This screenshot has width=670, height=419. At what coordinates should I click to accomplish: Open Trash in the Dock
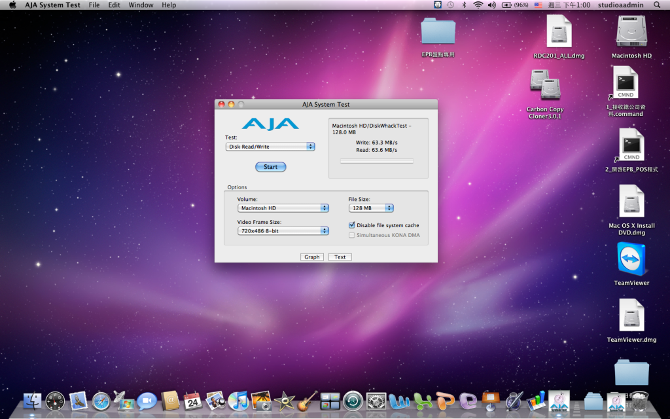pyautogui.click(x=639, y=401)
